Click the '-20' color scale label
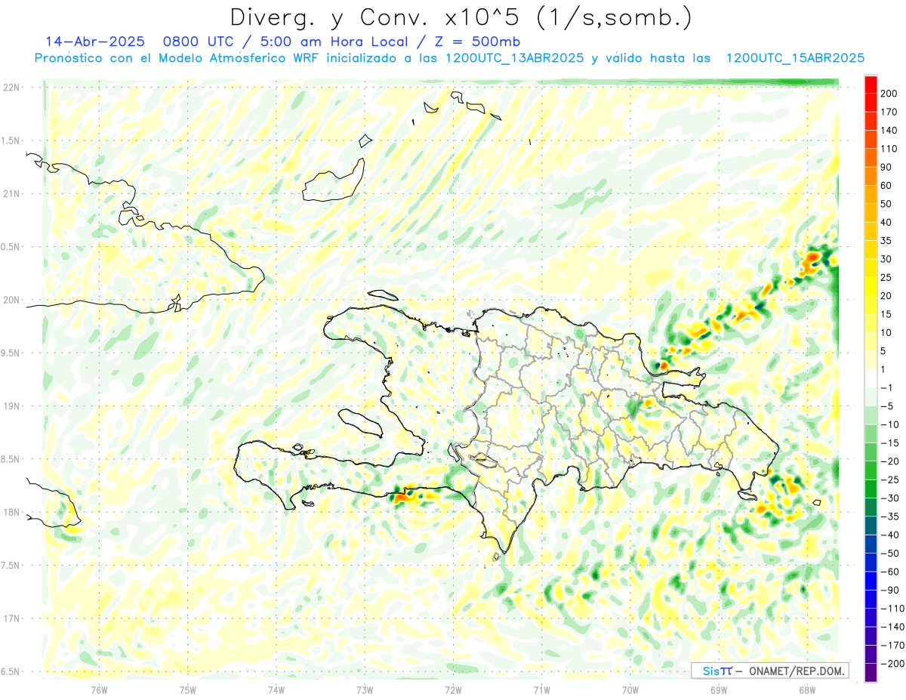906x700 pixels. pyautogui.click(x=889, y=461)
